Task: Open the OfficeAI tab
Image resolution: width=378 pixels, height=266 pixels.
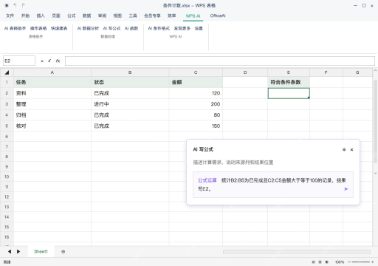Action: tap(218, 16)
